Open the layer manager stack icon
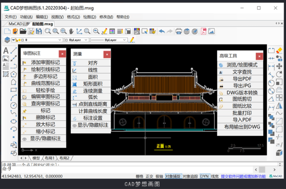 (x=7, y=40)
